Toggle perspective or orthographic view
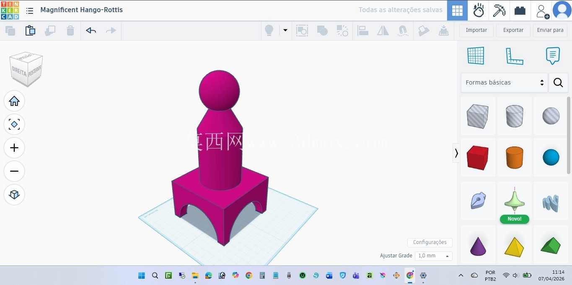Screen dimensions: 572x285 14,195
